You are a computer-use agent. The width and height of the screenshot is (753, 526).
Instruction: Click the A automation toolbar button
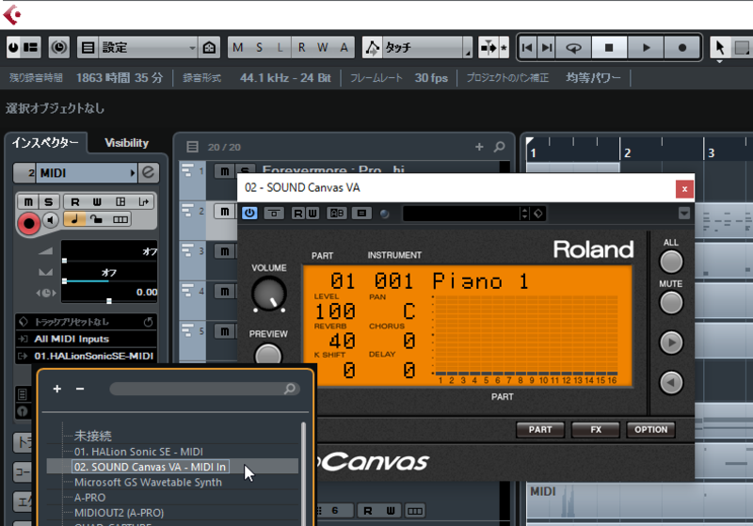point(344,47)
